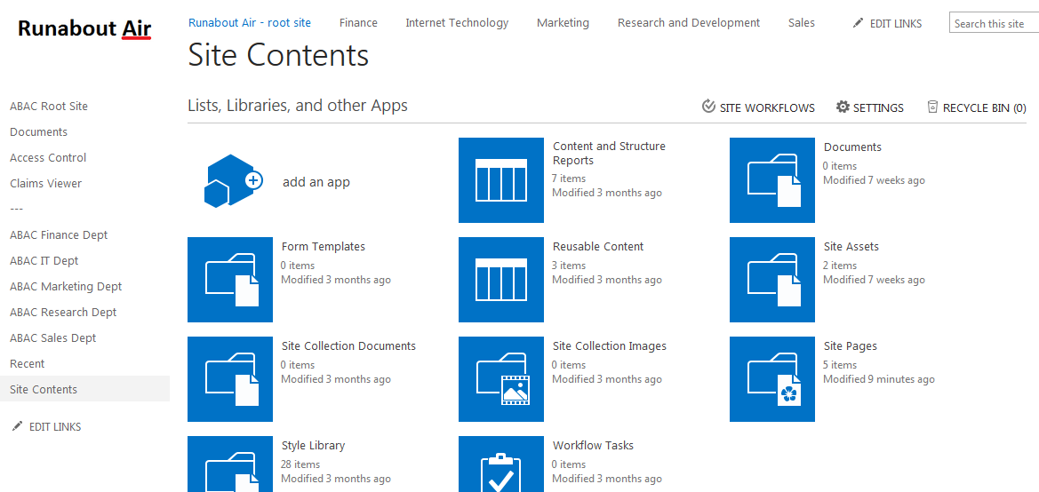Click the Reusable Content list tile icon
This screenshot has height=492, width=1039.
pos(501,280)
